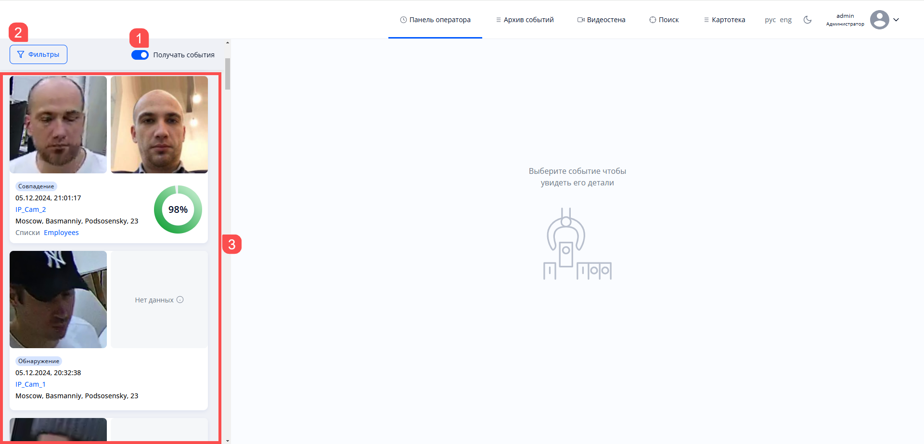Click the event list scrollbar thumb
The width and height of the screenshot is (924, 444).
[x=228, y=74]
